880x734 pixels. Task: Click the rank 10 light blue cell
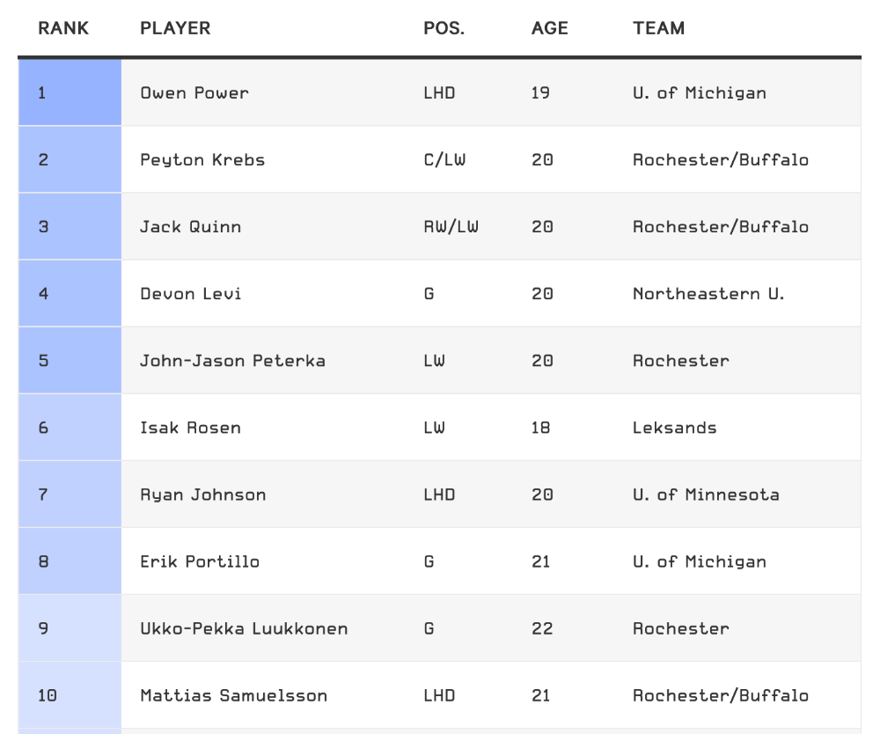[70, 695]
